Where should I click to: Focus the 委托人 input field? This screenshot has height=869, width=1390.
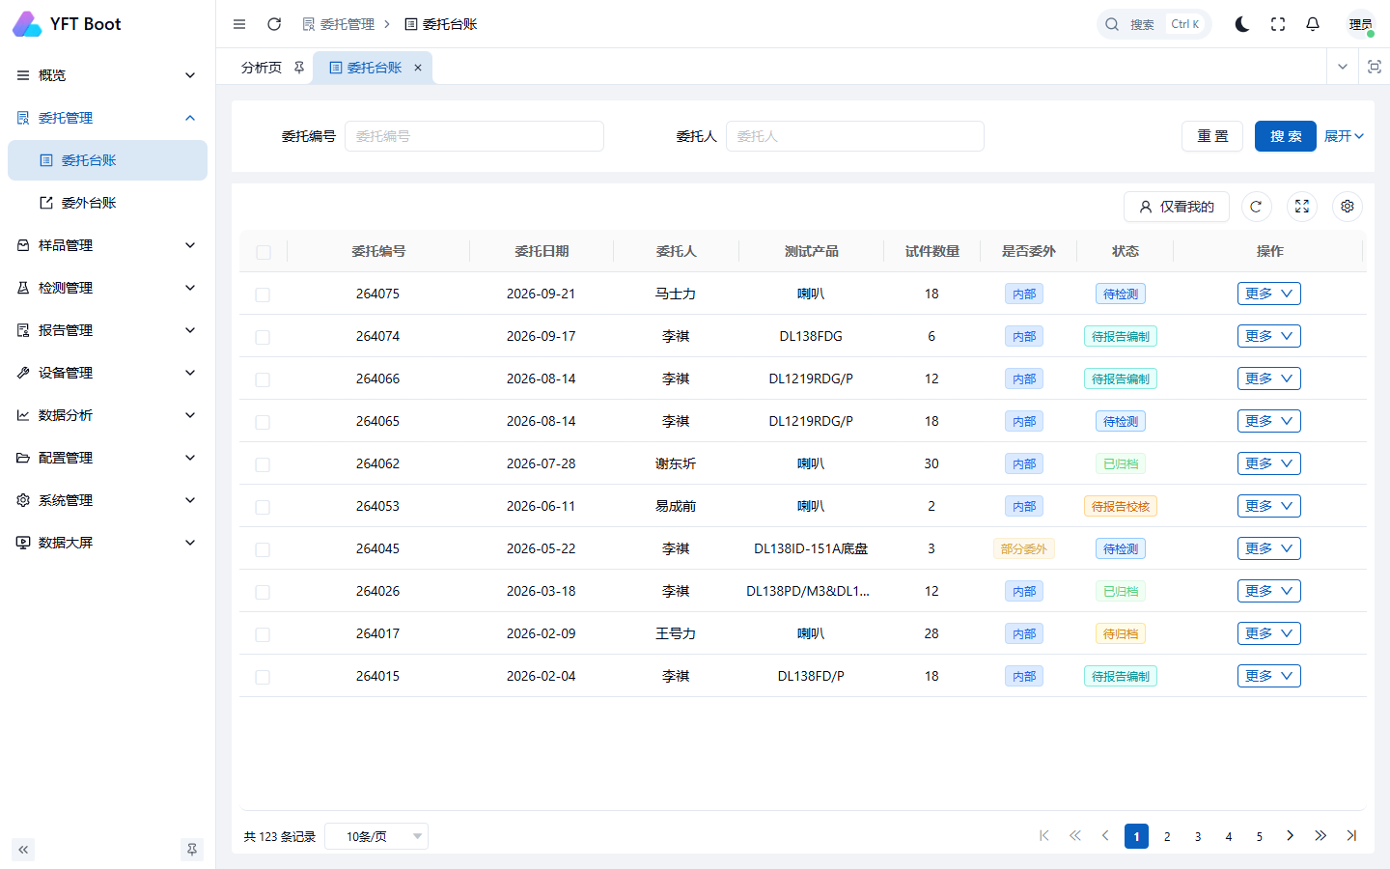[854, 136]
